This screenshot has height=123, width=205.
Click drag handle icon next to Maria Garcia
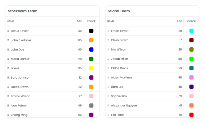pos(8,59)
